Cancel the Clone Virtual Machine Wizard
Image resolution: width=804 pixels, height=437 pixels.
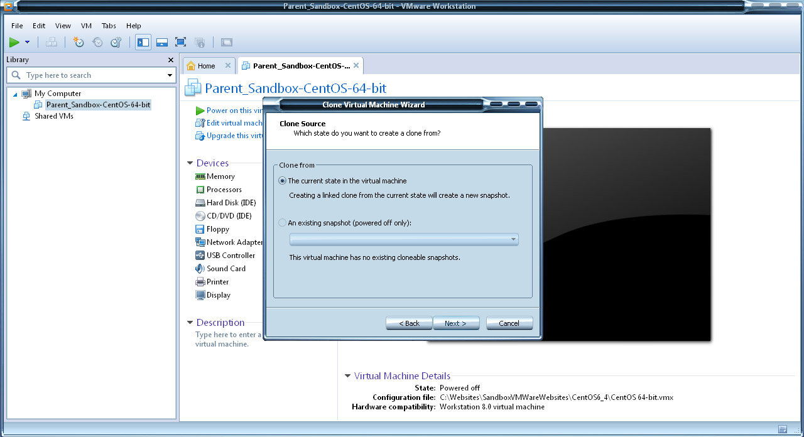coord(509,323)
